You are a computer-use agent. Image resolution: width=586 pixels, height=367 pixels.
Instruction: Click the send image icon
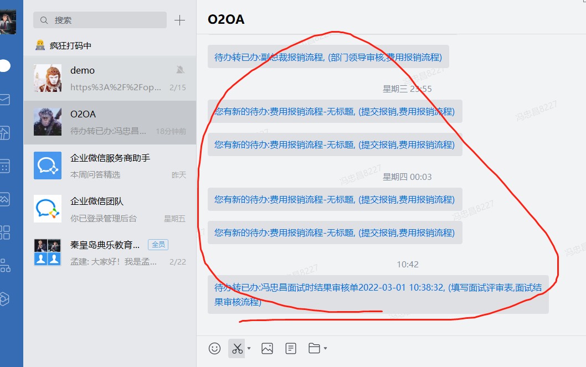(x=267, y=348)
